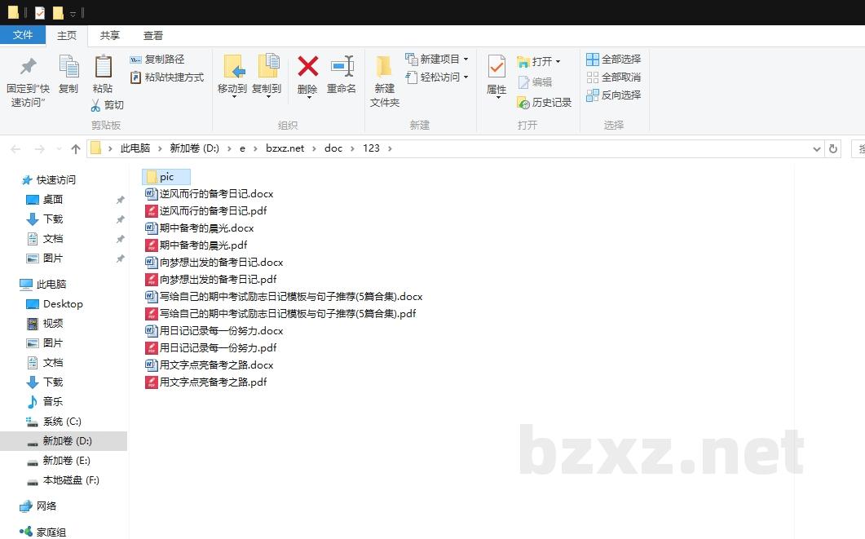Select the pic folder in file list
The height and width of the screenshot is (539, 865).
tap(166, 177)
